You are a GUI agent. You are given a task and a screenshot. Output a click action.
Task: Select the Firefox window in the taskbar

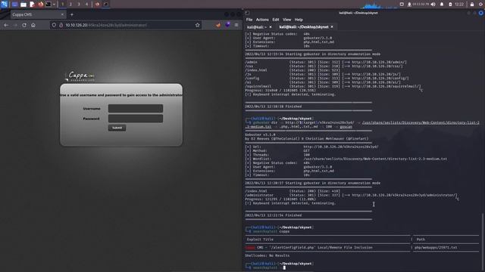[98, 5]
